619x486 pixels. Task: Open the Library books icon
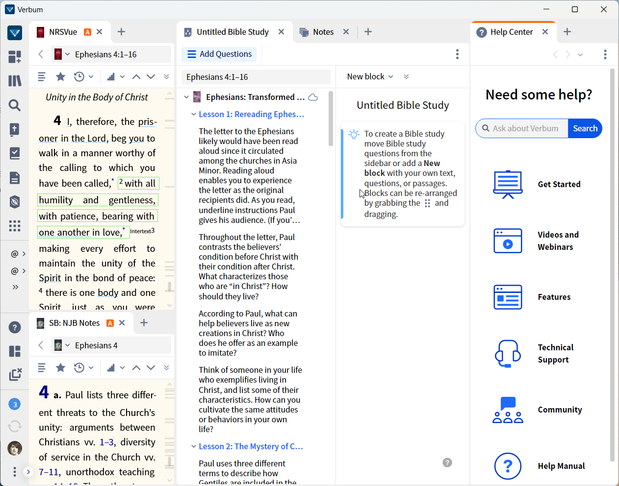(x=15, y=81)
